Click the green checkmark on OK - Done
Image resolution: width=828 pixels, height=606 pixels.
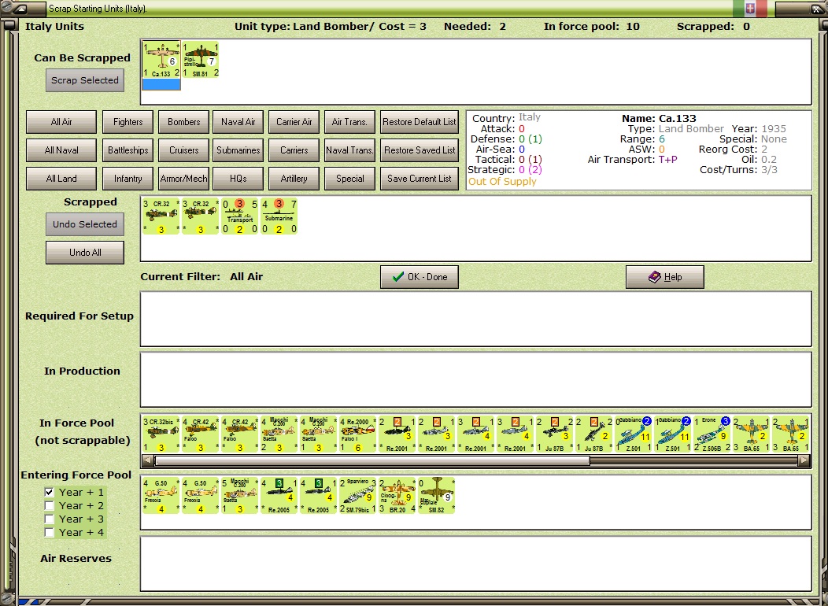(x=398, y=276)
